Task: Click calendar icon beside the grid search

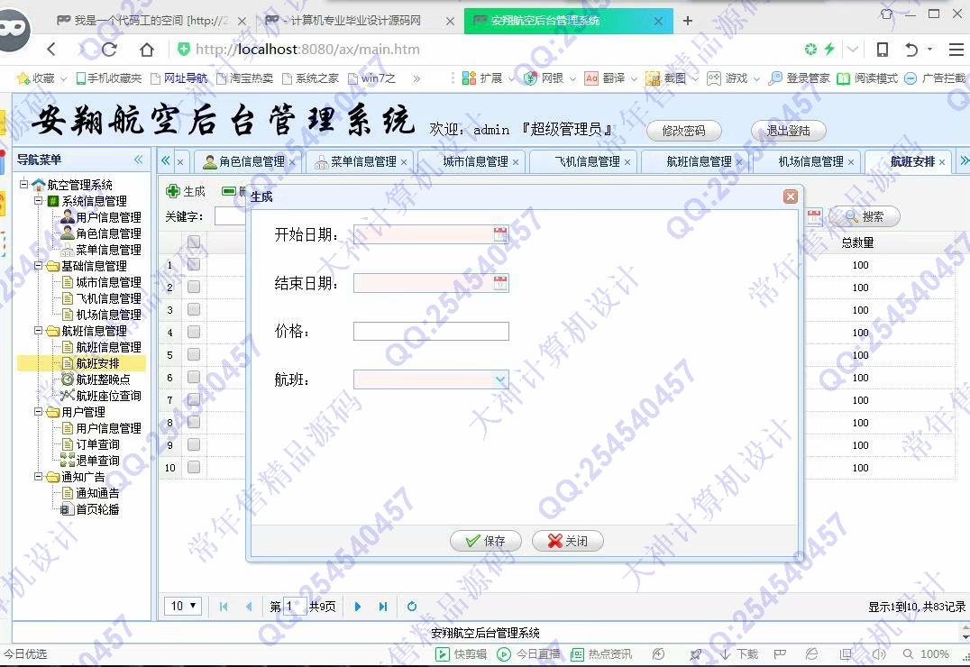Action: coord(814,216)
